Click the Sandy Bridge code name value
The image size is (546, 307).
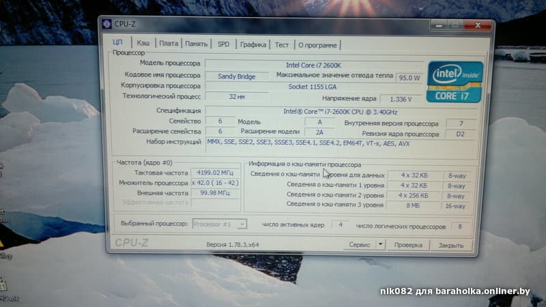237,76
